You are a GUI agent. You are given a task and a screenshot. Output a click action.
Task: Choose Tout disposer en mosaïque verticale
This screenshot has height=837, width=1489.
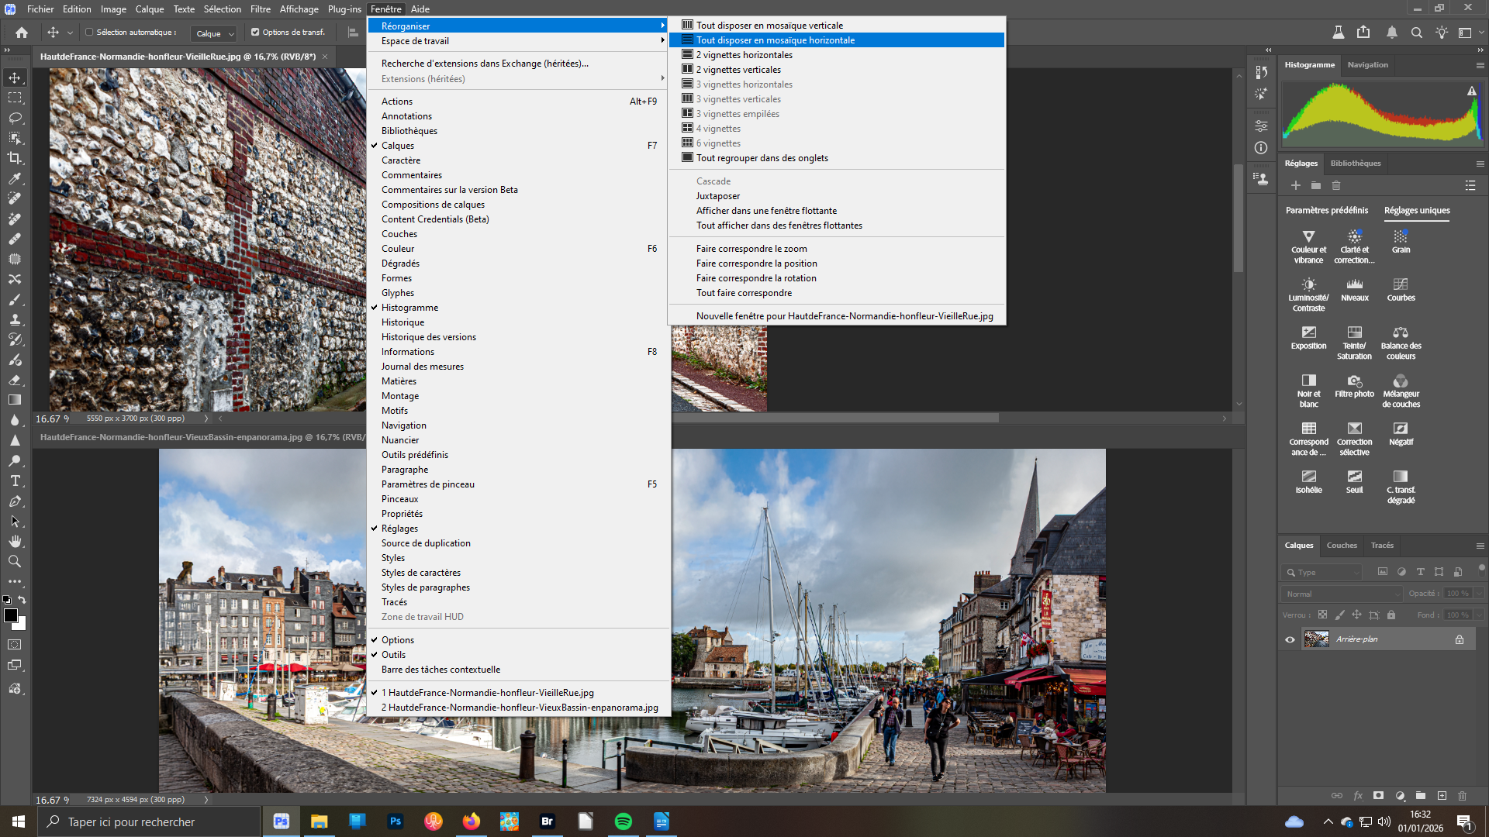point(769,26)
